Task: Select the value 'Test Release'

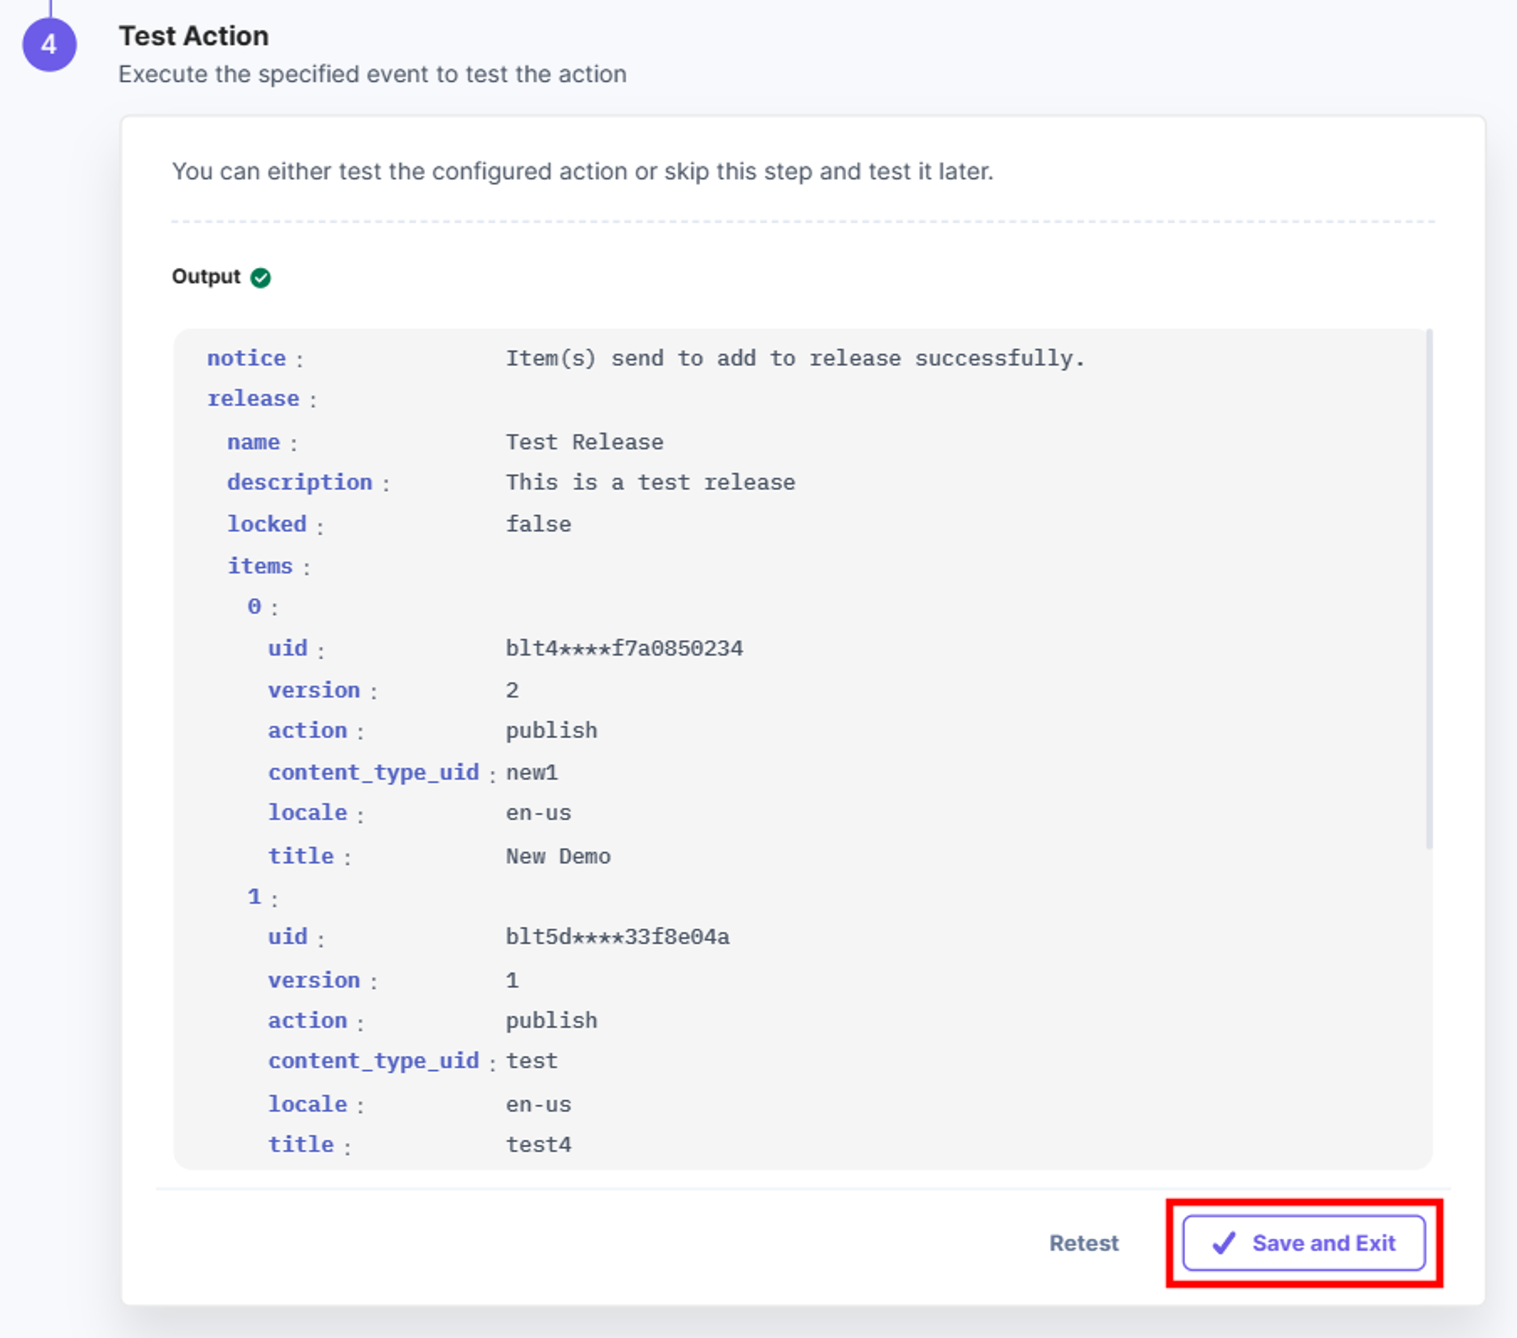Action: coord(585,442)
